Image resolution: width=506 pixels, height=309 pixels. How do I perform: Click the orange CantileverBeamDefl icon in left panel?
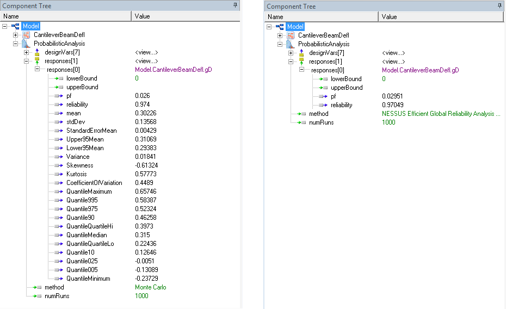click(x=26, y=35)
